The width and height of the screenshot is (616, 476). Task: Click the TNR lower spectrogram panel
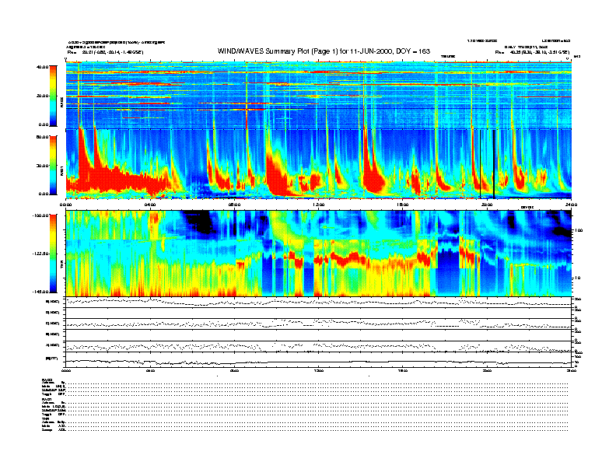(319, 254)
